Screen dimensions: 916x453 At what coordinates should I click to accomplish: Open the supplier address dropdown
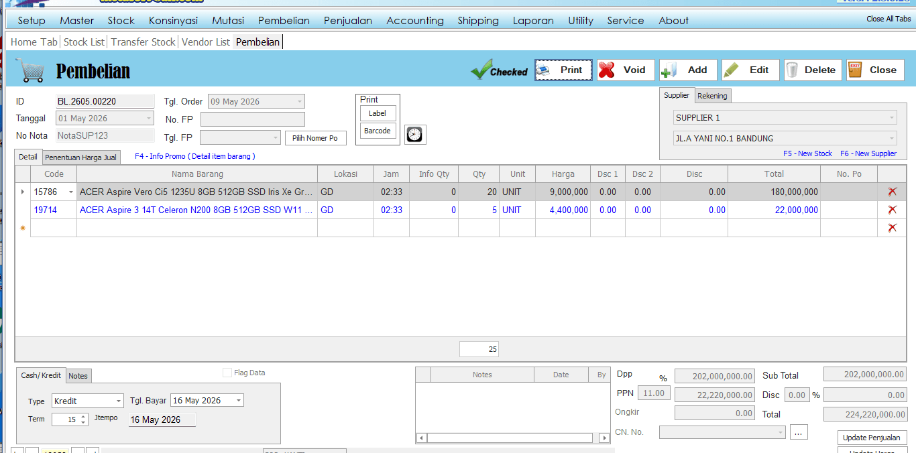(x=891, y=139)
